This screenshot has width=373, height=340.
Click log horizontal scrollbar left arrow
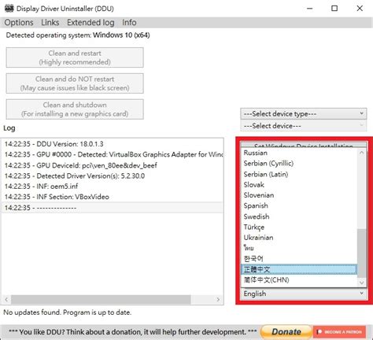coord(6,299)
